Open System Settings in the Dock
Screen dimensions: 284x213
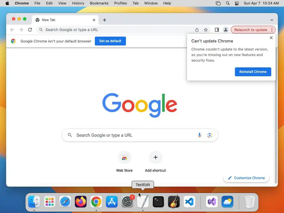[127, 202]
